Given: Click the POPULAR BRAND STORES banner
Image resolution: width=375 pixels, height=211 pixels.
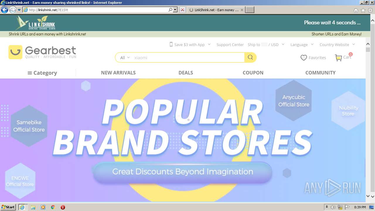Looking at the screenshot, I should pos(183,127).
